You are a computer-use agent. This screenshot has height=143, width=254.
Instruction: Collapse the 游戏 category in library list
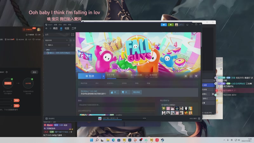[x=45, y=50]
